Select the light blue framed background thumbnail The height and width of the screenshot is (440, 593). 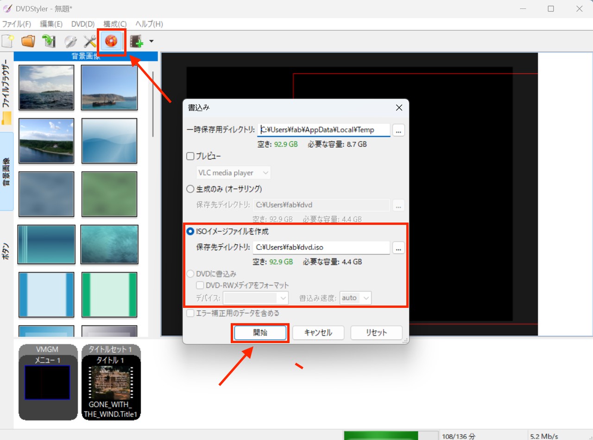[46, 294]
